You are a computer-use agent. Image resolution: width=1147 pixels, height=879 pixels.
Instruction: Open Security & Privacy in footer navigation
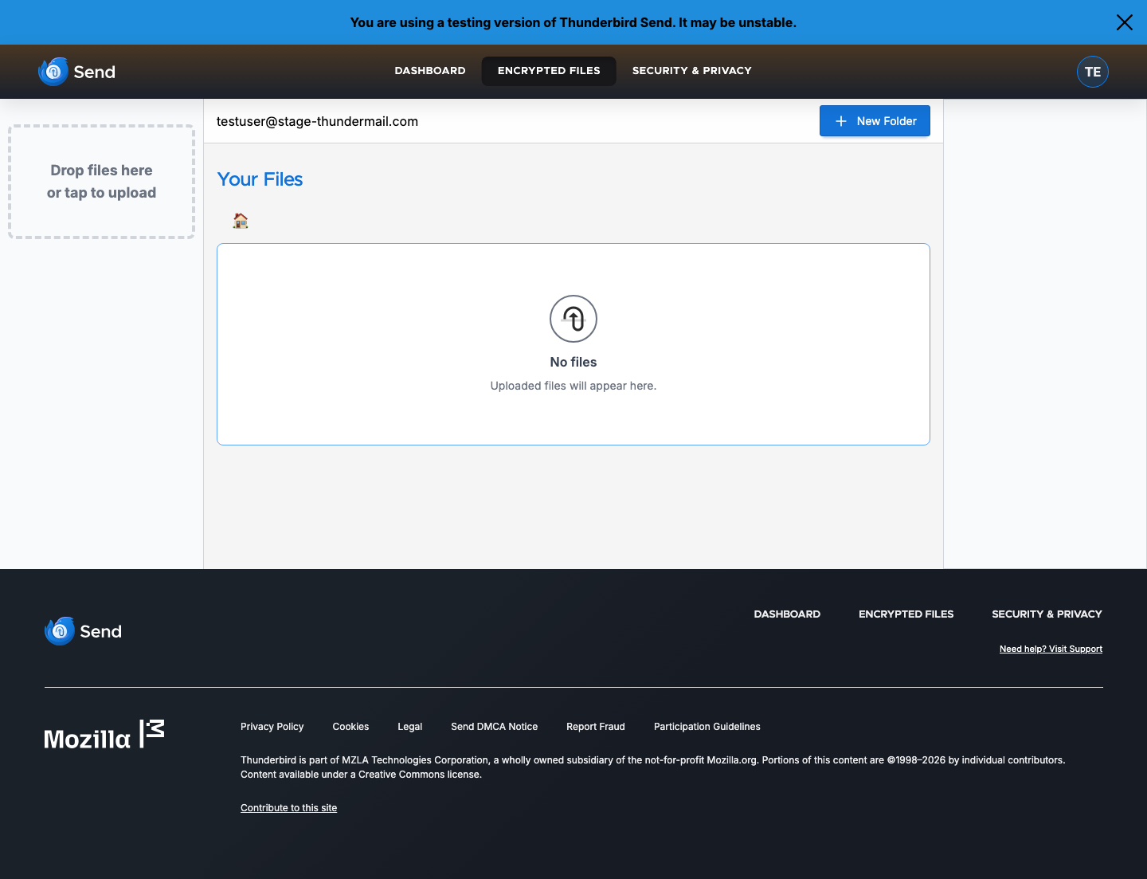(1047, 614)
